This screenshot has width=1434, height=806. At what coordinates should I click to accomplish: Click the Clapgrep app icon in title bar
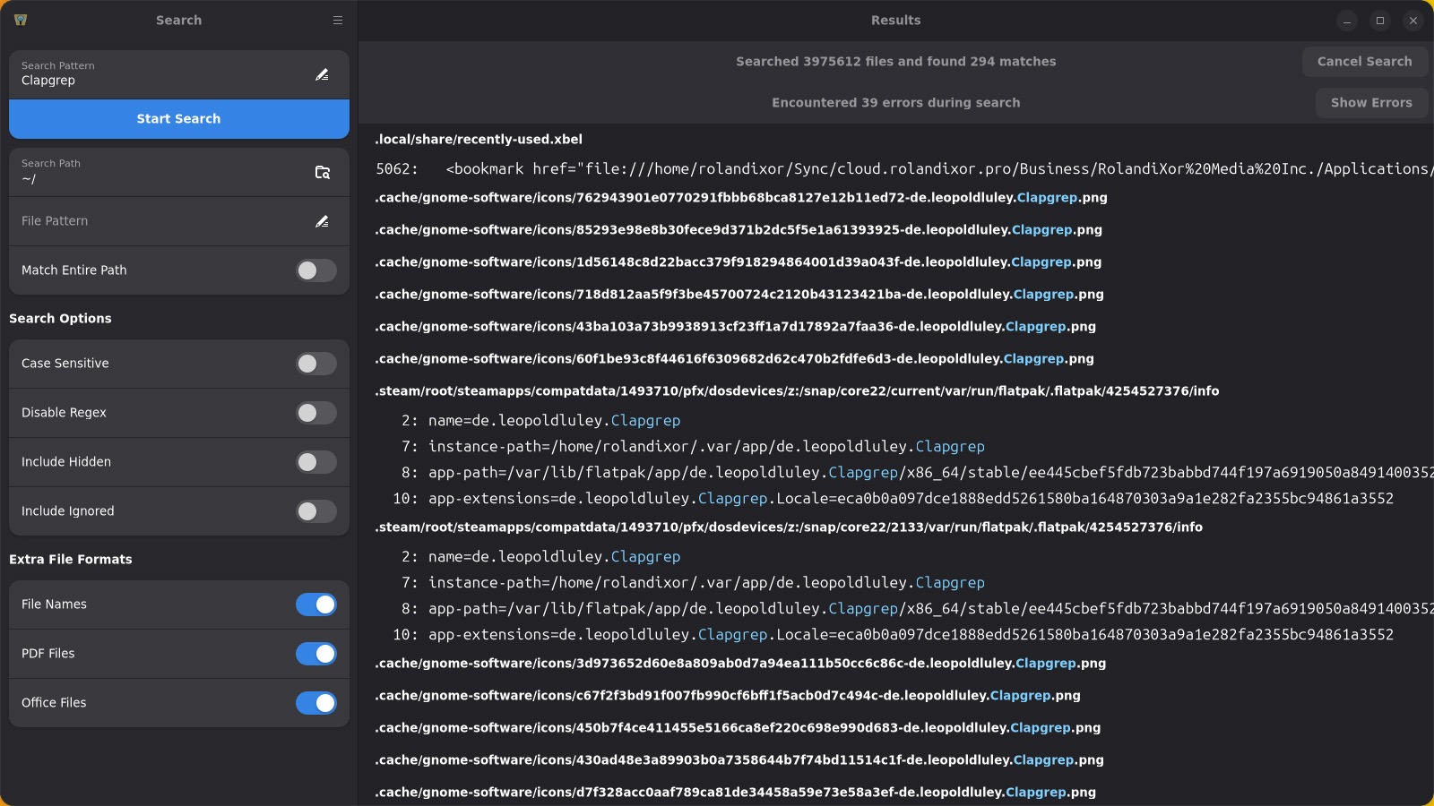pyautogui.click(x=21, y=20)
